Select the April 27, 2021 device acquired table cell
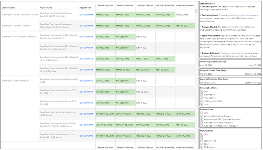Image resolution: width=263 pixels, height=150 pixels. pos(106,81)
